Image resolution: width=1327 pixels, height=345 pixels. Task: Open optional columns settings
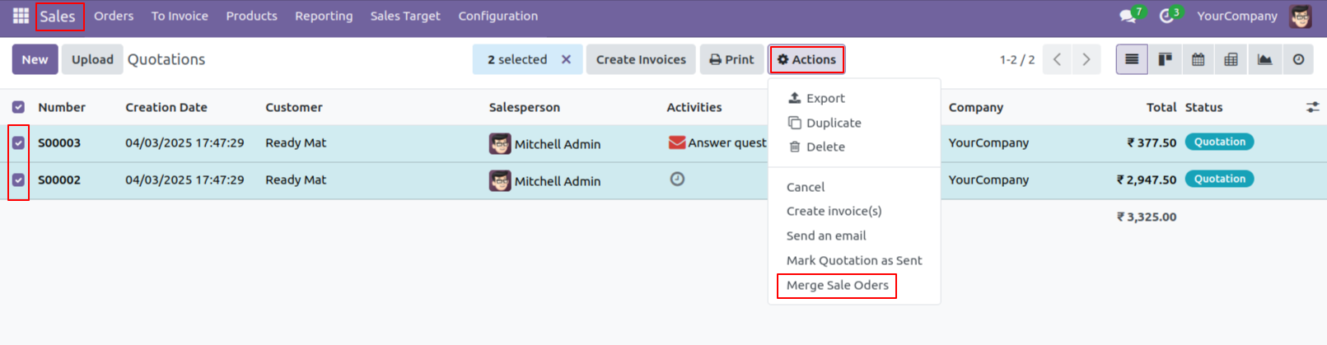pyautogui.click(x=1312, y=107)
